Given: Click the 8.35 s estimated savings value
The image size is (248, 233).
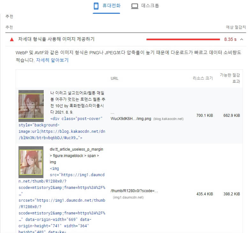Looking at the screenshot, I should pyautogui.click(x=230, y=39).
